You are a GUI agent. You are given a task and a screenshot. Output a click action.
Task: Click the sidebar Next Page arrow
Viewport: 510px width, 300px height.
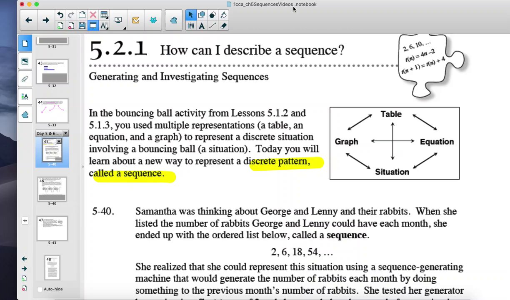(24, 269)
